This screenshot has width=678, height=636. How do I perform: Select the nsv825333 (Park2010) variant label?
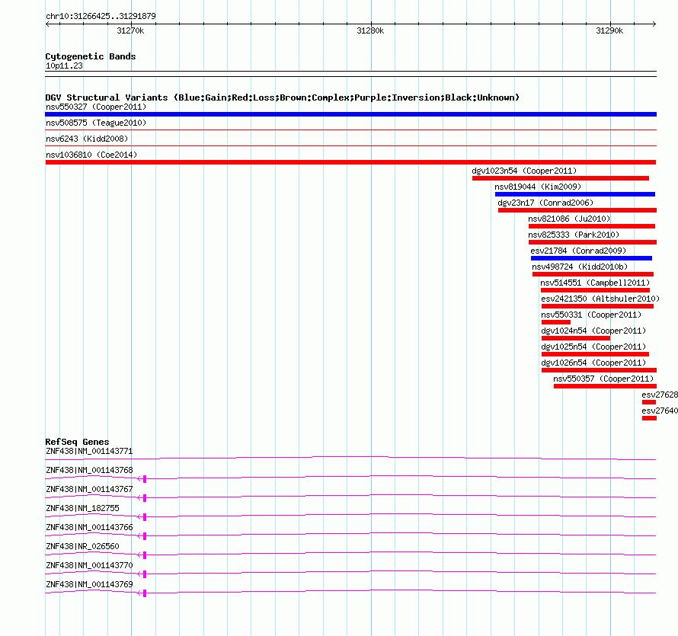point(574,235)
